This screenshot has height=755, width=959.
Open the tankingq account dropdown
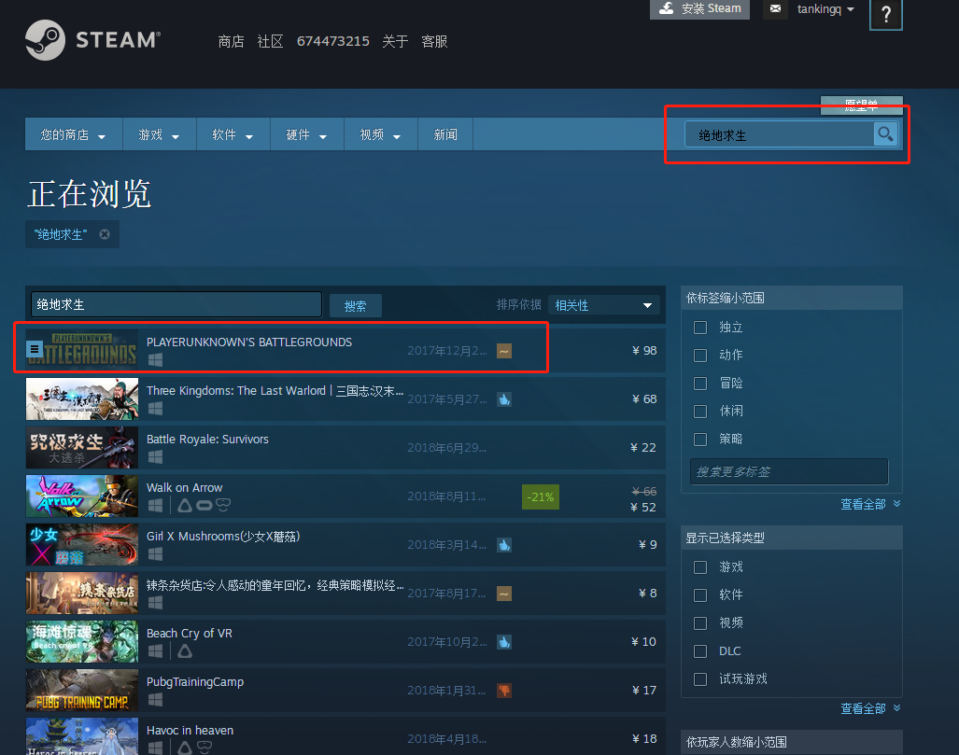pos(825,9)
